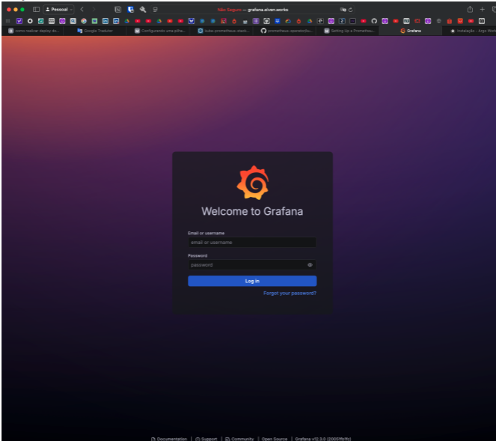The image size is (496, 441).
Task: Click the Support footer link
Action: pos(206,439)
